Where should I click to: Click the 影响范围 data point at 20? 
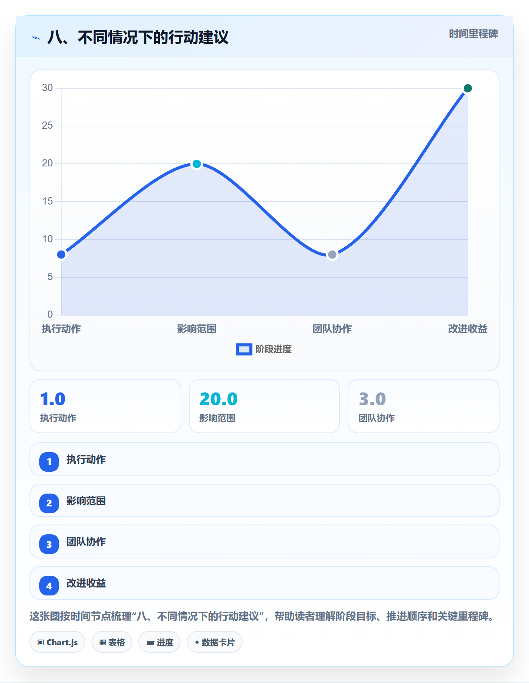[x=196, y=164]
